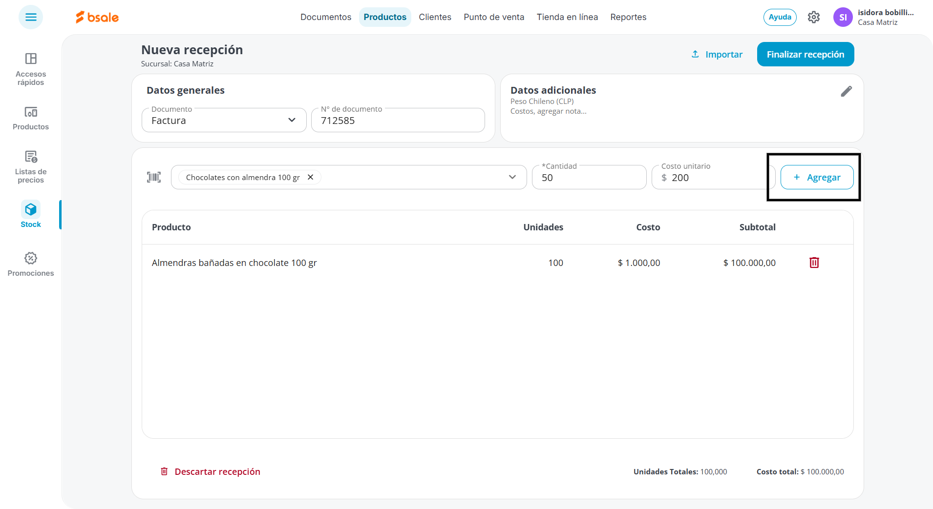The image size is (933, 509).
Task: Click Descartar recepción link
Action: pos(211,471)
